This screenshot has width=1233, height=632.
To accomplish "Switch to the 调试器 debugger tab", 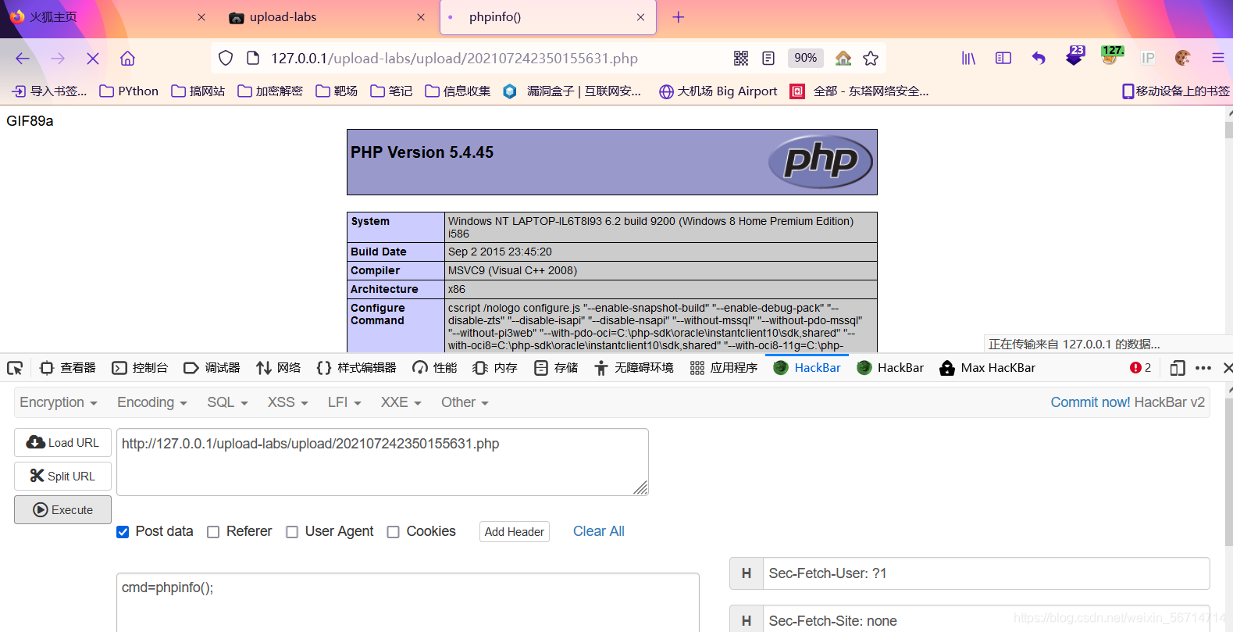I will pyautogui.click(x=212, y=368).
